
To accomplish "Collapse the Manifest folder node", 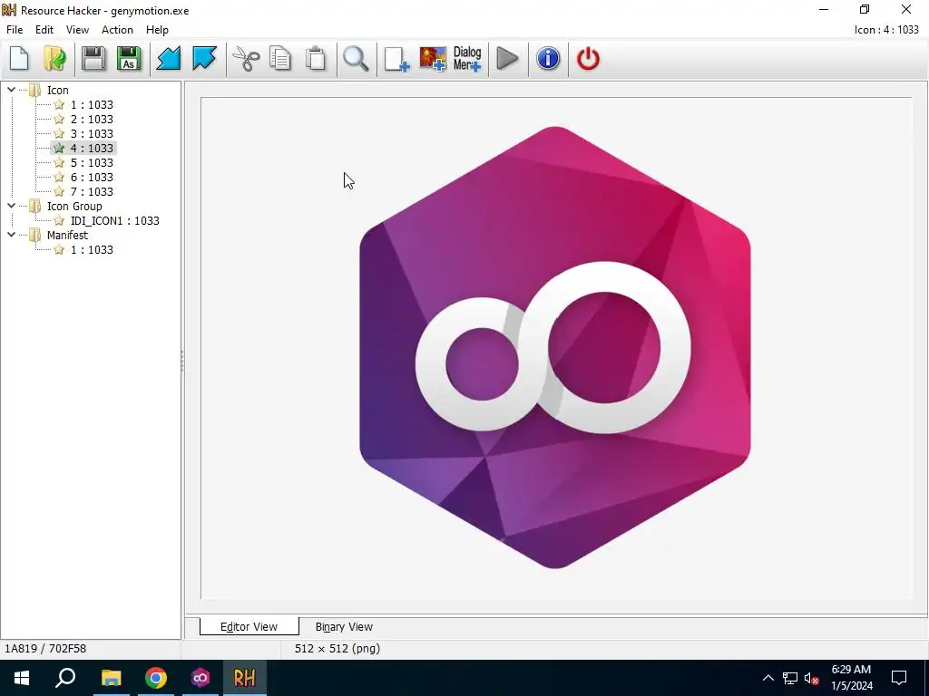I will tap(11, 235).
